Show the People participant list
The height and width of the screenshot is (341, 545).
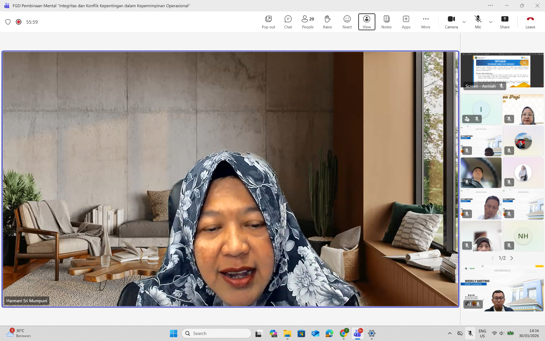308,22
